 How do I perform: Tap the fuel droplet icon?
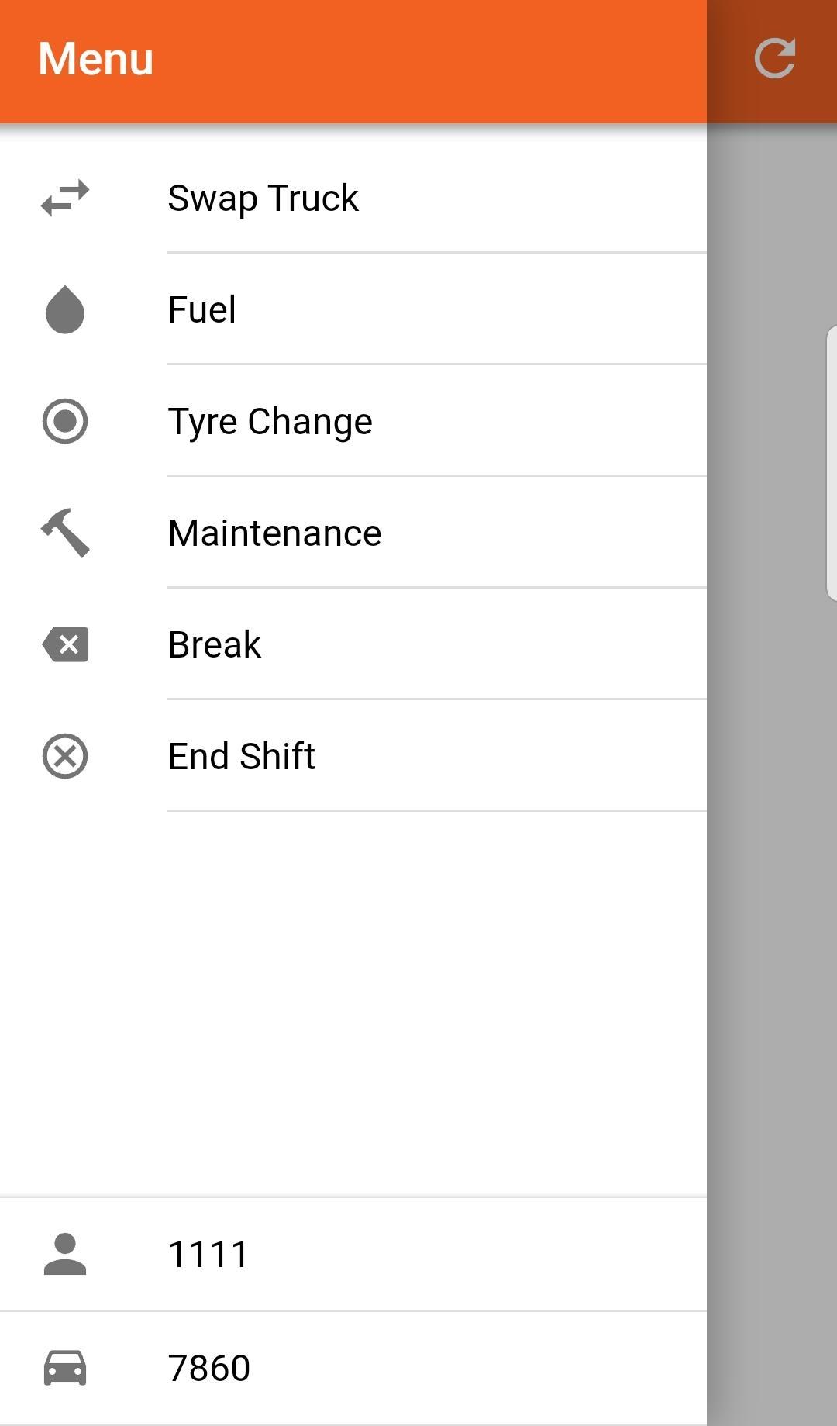pos(65,309)
